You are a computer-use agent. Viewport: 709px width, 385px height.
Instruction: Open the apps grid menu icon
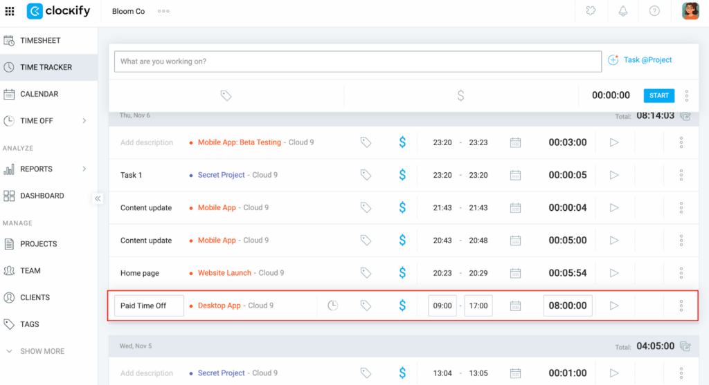pyautogui.click(x=10, y=11)
